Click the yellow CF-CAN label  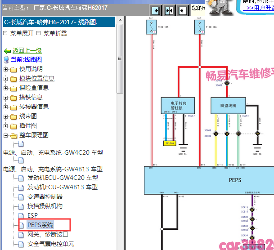pos(170,143)
